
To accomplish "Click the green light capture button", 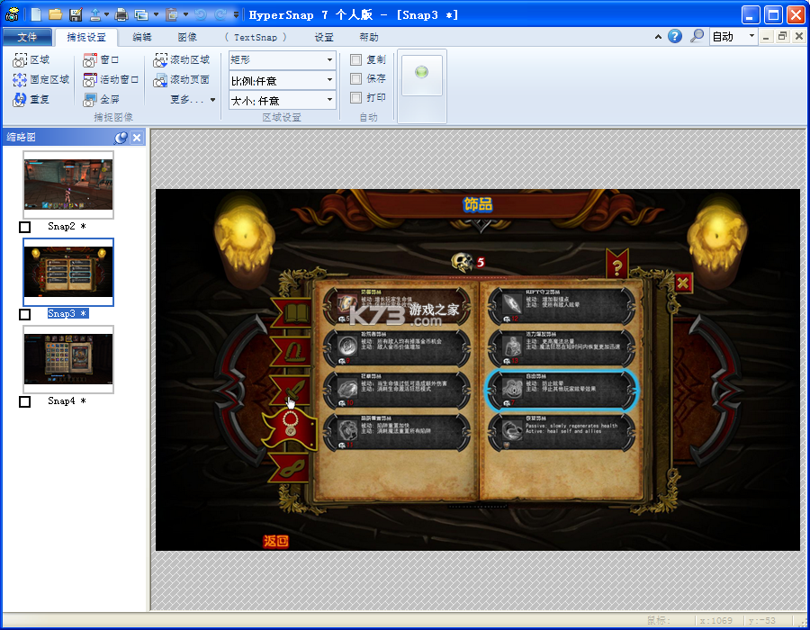I will pyautogui.click(x=421, y=76).
